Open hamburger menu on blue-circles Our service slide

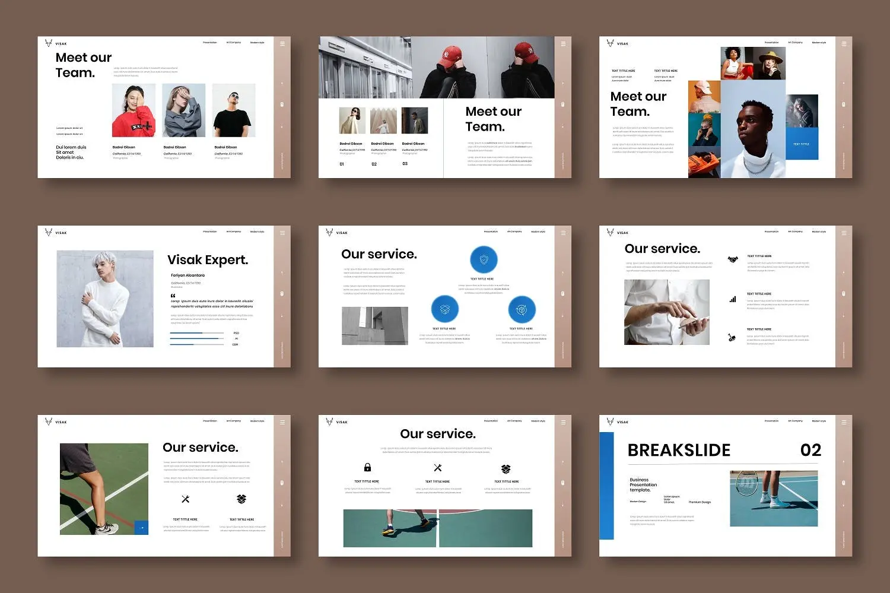point(563,233)
